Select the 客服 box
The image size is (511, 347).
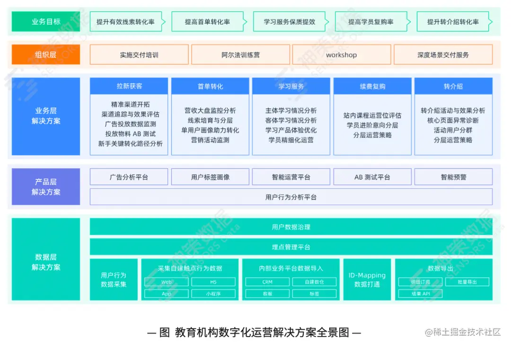pos(267,294)
